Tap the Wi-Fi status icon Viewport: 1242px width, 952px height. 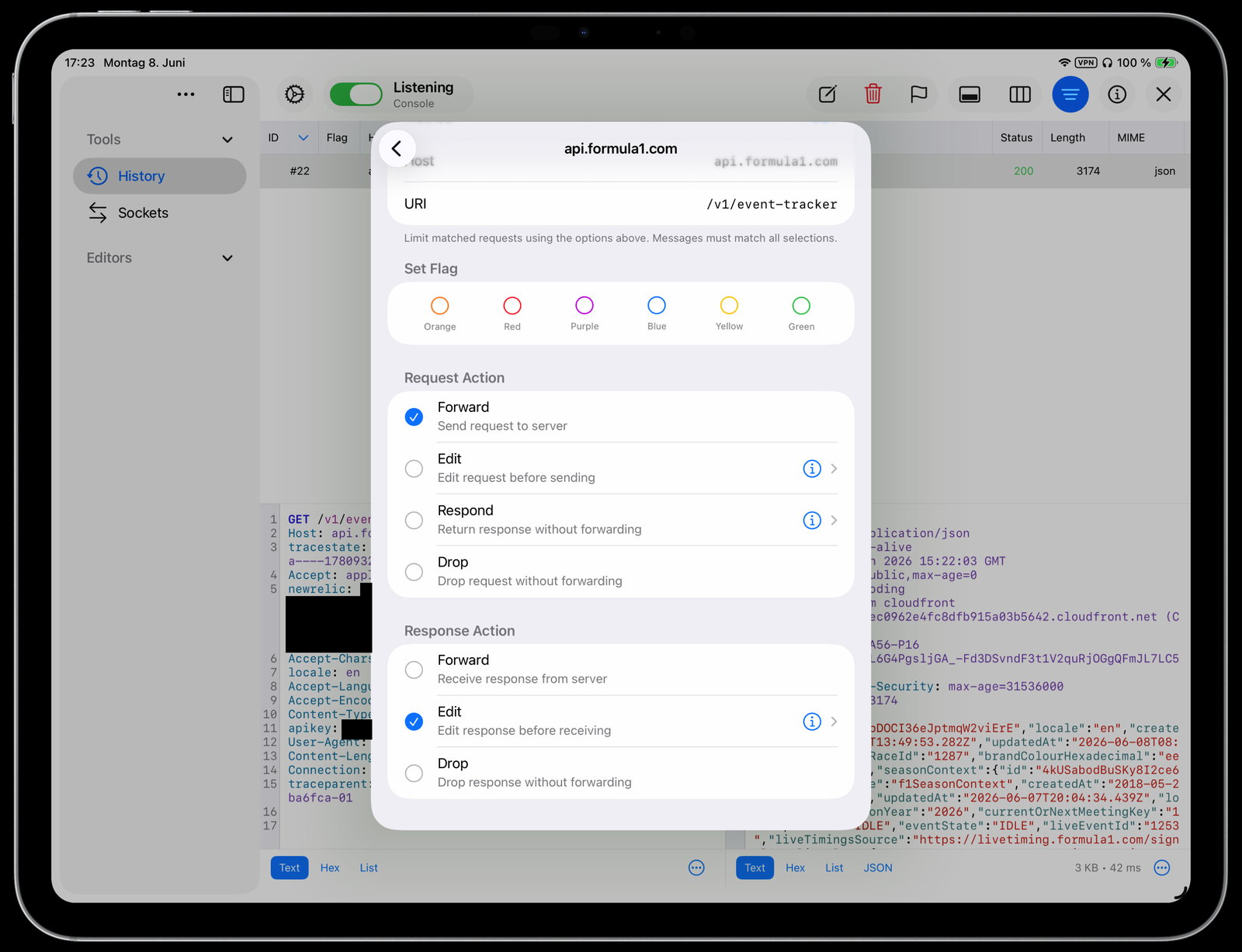(x=1064, y=63)
